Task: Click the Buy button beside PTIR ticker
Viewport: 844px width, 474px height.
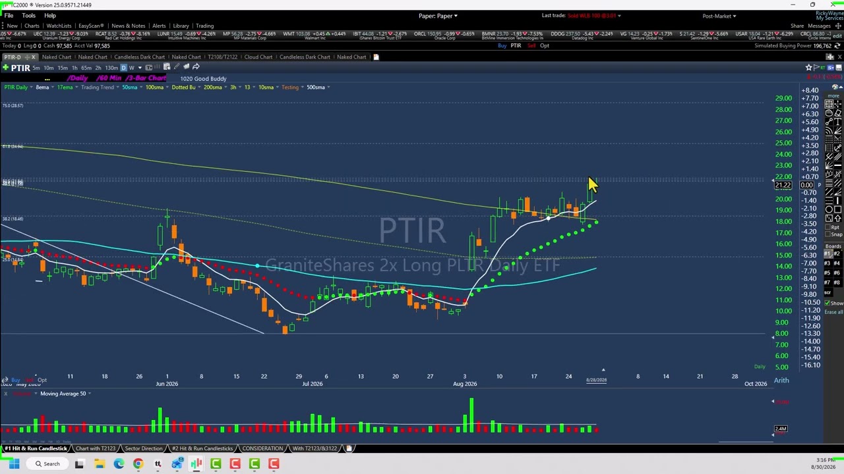Action: pos(502,45)
